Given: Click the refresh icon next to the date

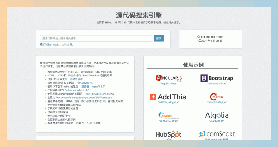Looking at the screenshot, I should click(199, 41).
